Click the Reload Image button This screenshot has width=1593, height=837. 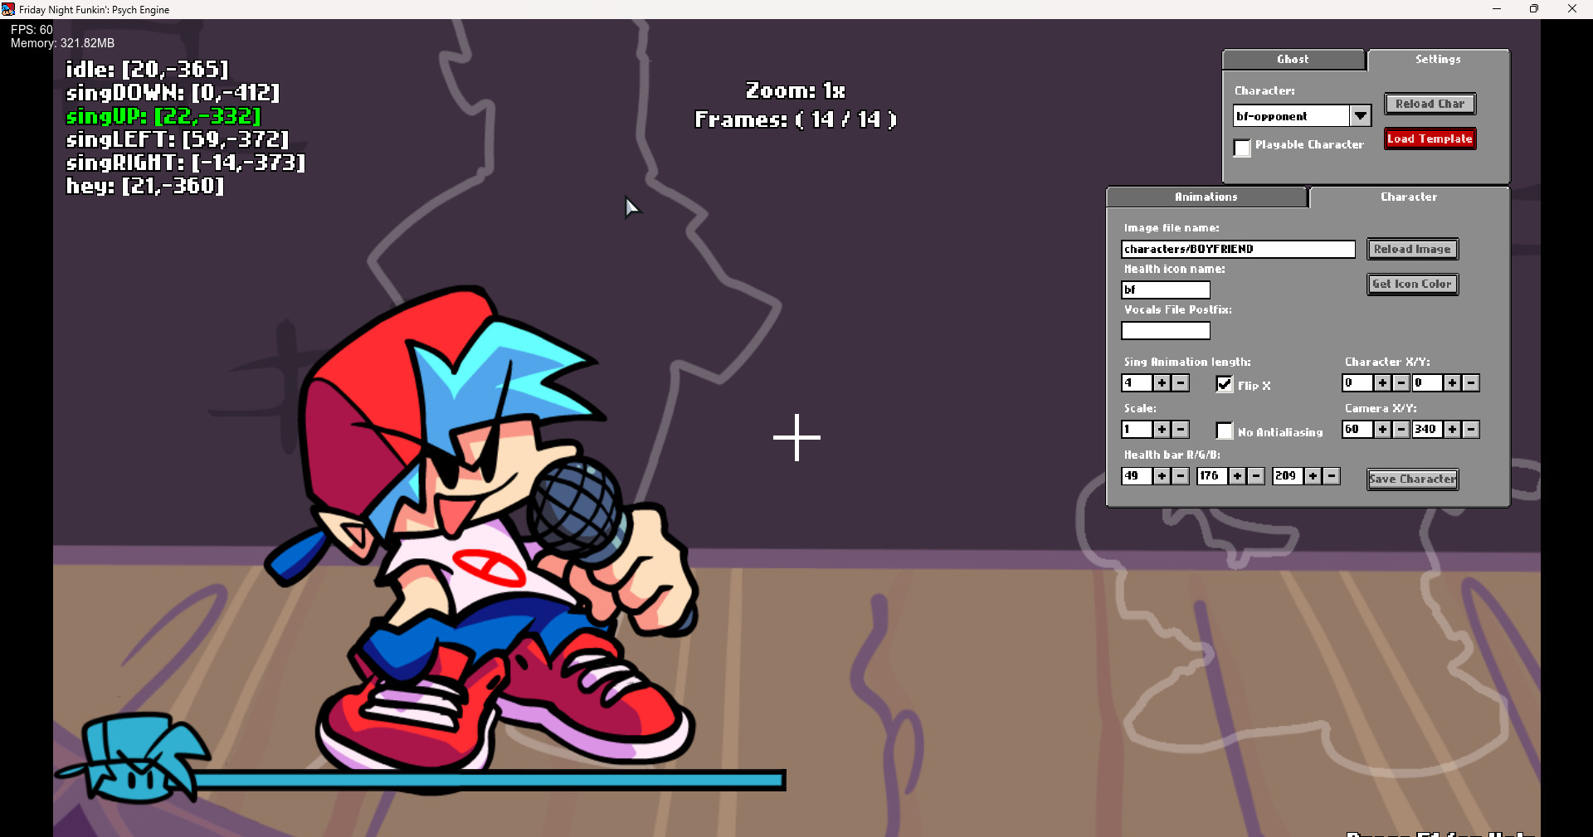[x=1412, y=249]
